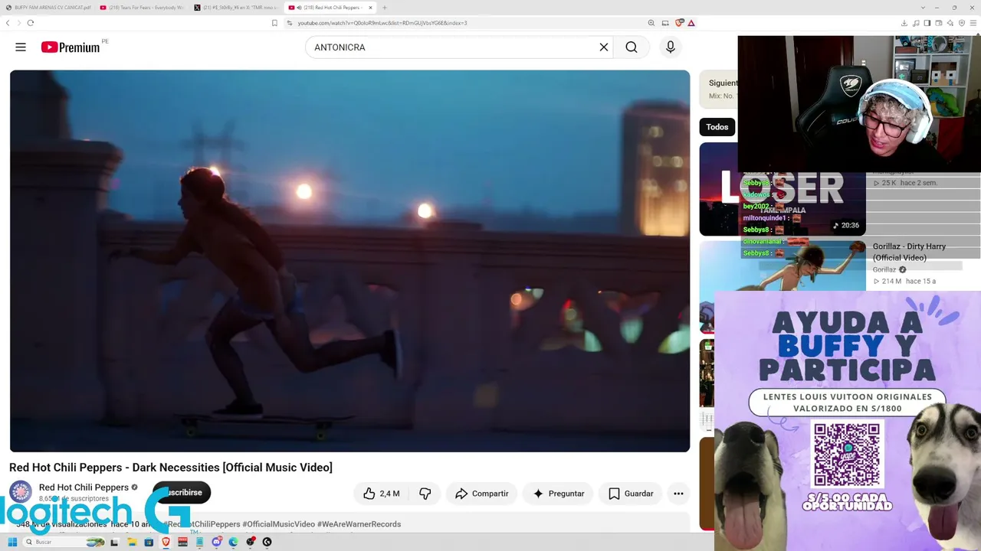This screenshot has width=981, height=551.
Task: Open the media control music note
Action: click(x=916, y=23)
